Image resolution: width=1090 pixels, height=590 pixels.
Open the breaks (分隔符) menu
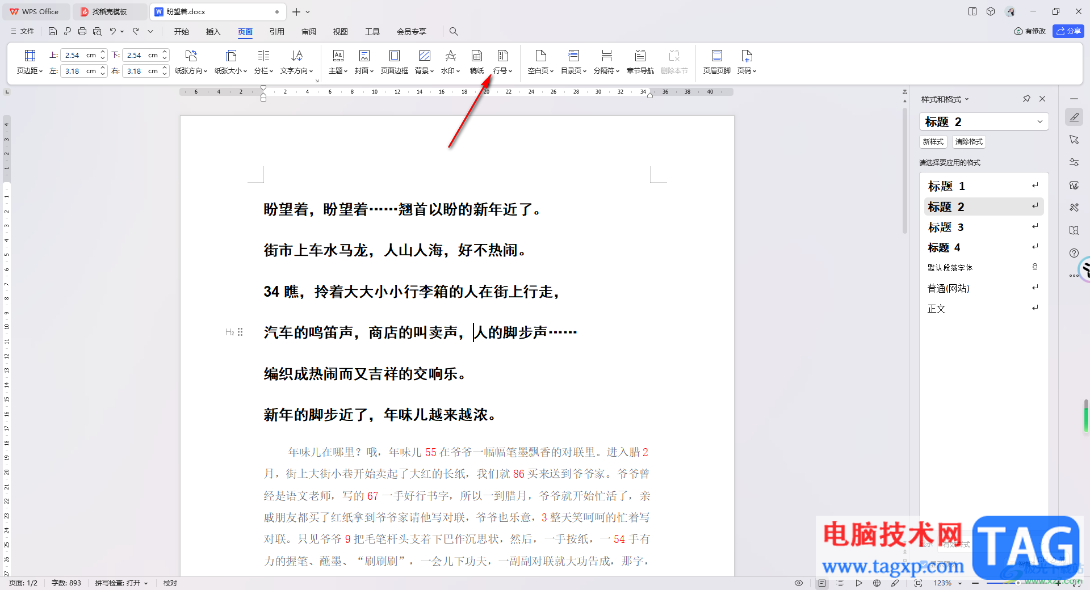click(x=606, y=62)
